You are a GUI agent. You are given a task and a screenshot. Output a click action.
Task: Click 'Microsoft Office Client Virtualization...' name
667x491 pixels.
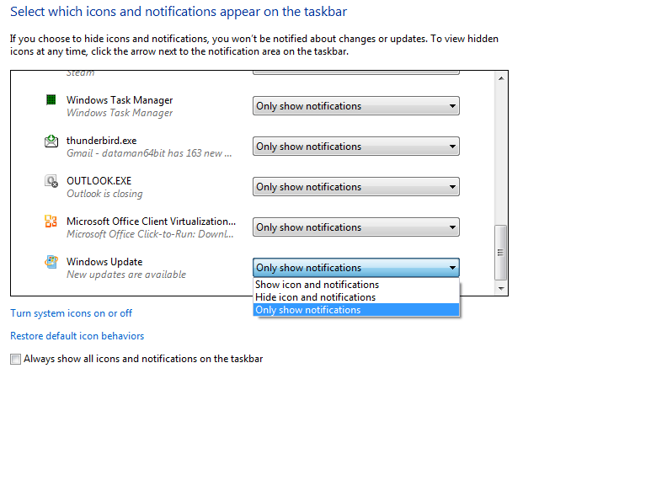point(151,221)
